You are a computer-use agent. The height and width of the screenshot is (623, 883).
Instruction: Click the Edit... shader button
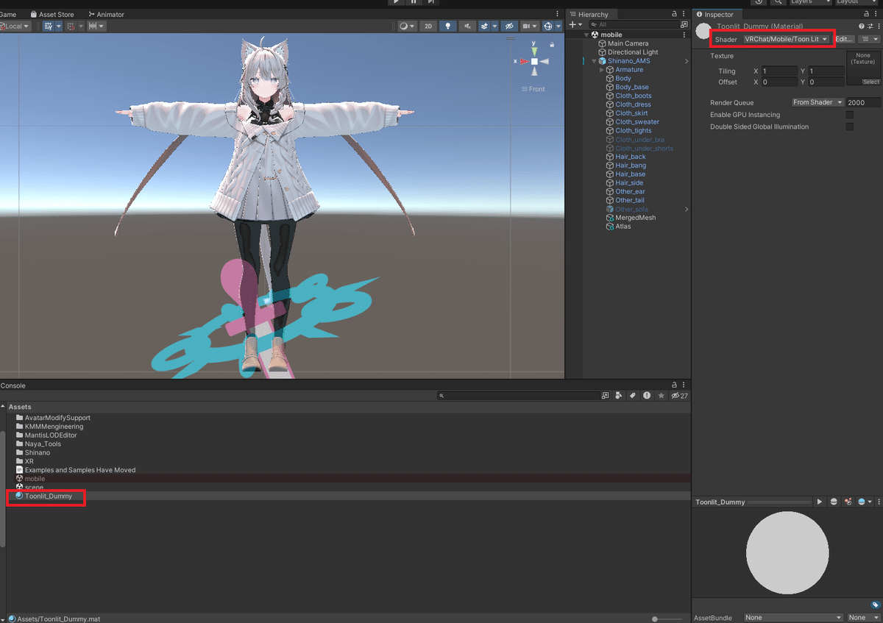pos(844,39)
